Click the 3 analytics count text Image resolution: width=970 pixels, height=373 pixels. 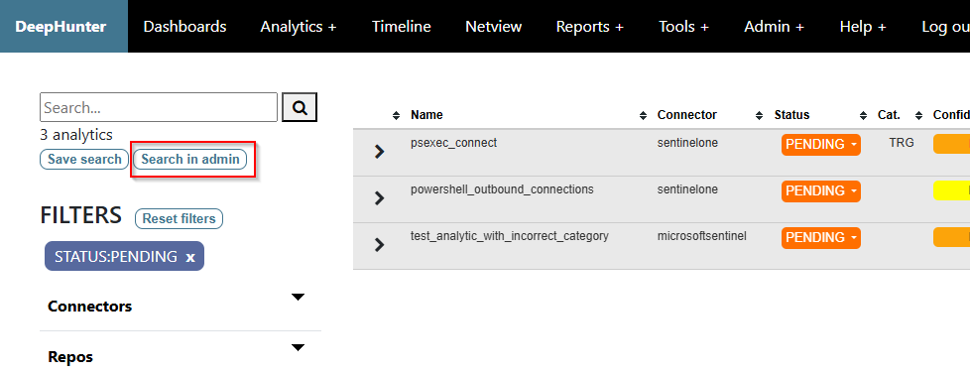point(76,134)
